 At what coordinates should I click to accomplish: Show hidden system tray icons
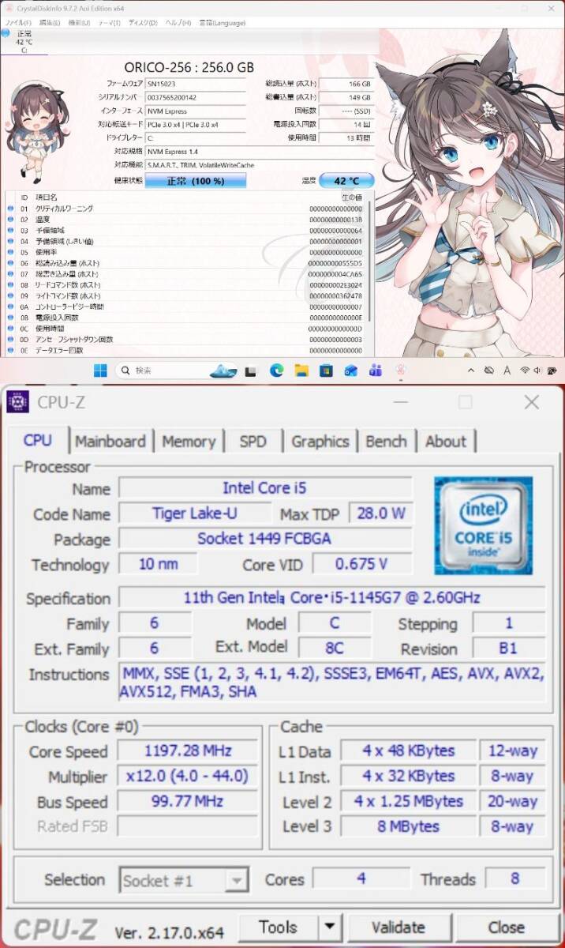coord(471,370)
